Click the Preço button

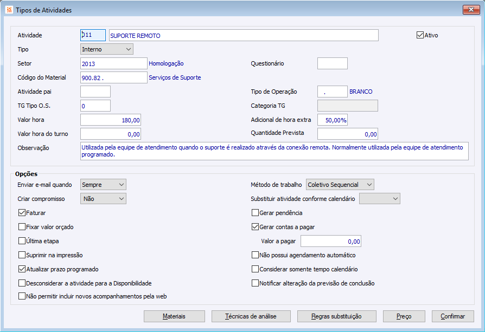(404, 316)
